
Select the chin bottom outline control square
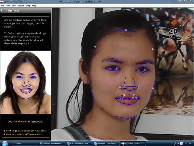pos(127,118)
